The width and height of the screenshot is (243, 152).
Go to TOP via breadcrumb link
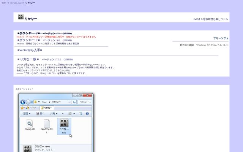pos(4,3)
